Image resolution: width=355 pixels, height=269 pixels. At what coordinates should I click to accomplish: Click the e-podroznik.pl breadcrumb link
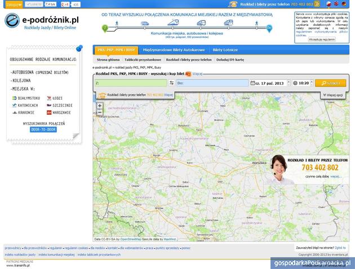102,68
